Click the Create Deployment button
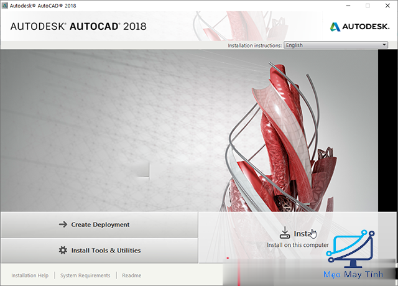The image size is (398, 286). pos(99,224)
